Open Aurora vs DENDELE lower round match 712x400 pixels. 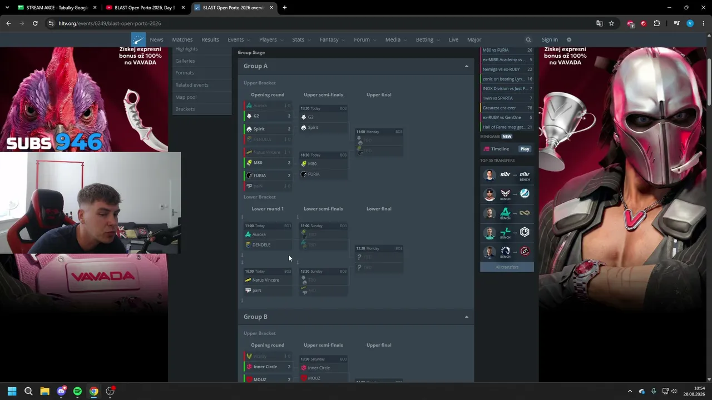coord(268,236)
